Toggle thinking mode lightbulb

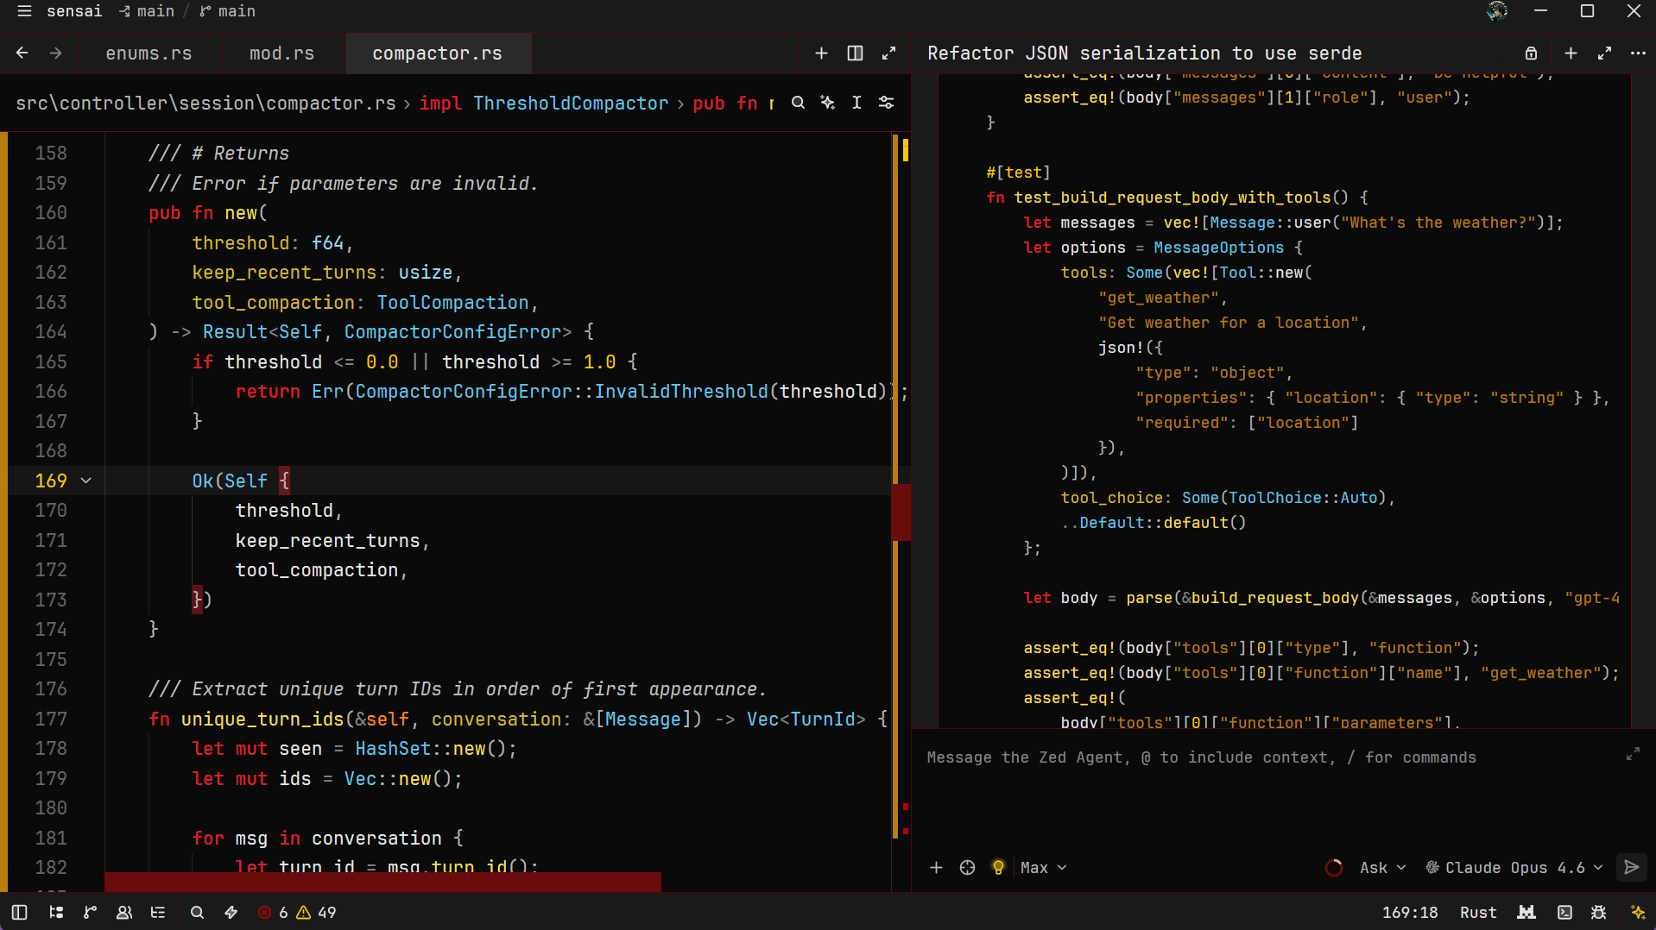click(998, 868)
